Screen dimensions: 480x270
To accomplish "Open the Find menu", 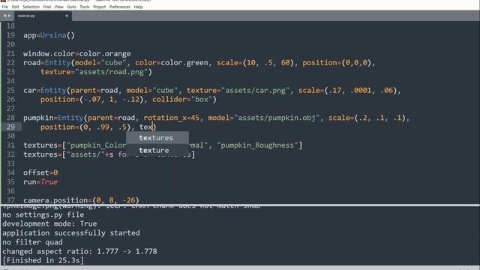I will tap(46, 7).
